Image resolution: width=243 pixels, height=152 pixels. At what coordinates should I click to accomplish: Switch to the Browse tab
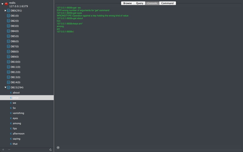coord(128,3)
